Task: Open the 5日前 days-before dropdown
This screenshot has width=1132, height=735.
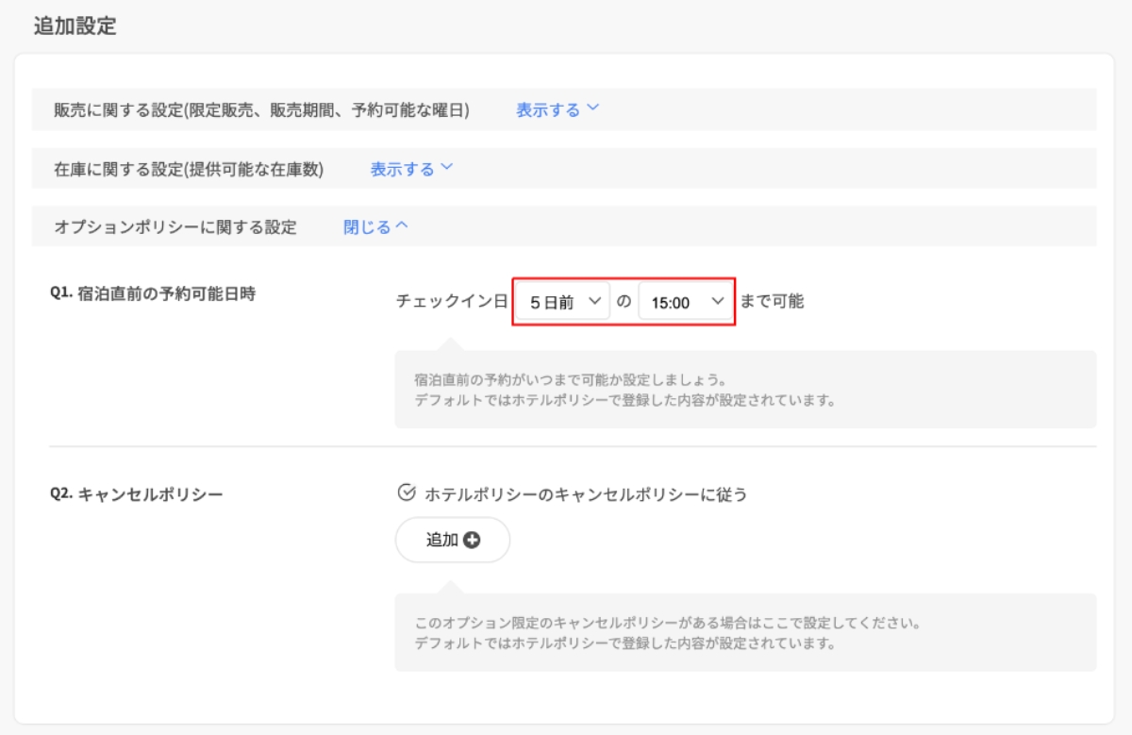Action: (562, 302)
